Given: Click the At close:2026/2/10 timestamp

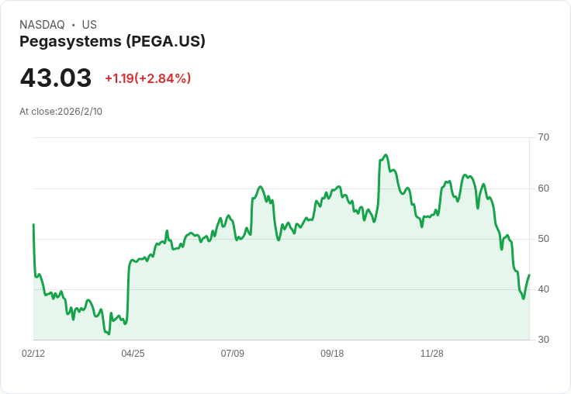Looking at the screenshot, I should [x=61, y=111].
